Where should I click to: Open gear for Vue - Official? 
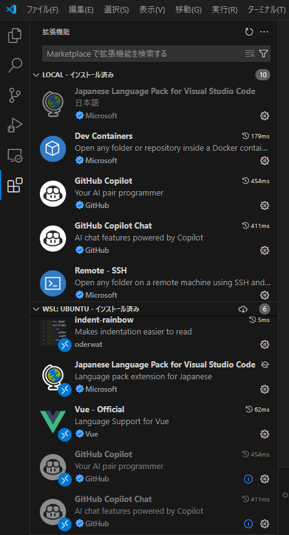pyautogui.click(x=265, y=434)
